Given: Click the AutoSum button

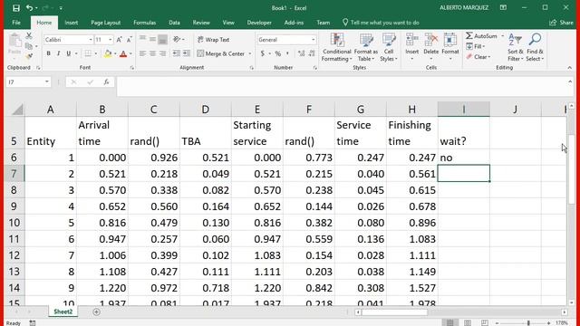Looking at the screenshot, I should tap(481, 36).
